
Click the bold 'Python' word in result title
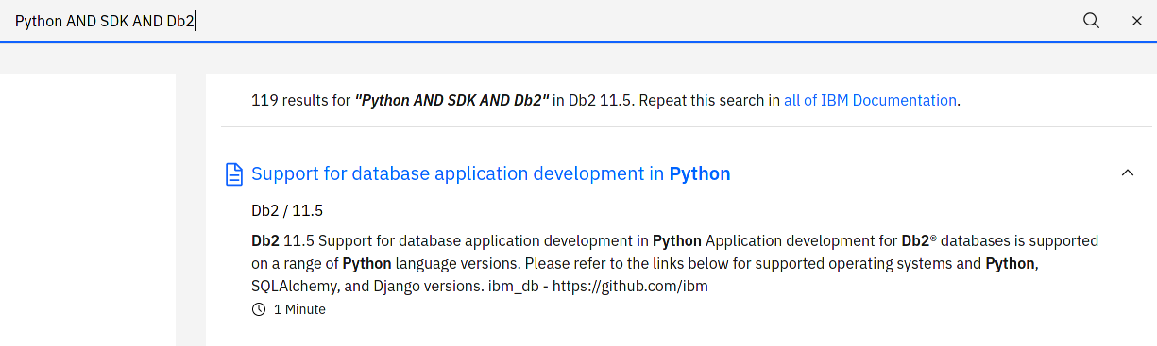[700, 173]
